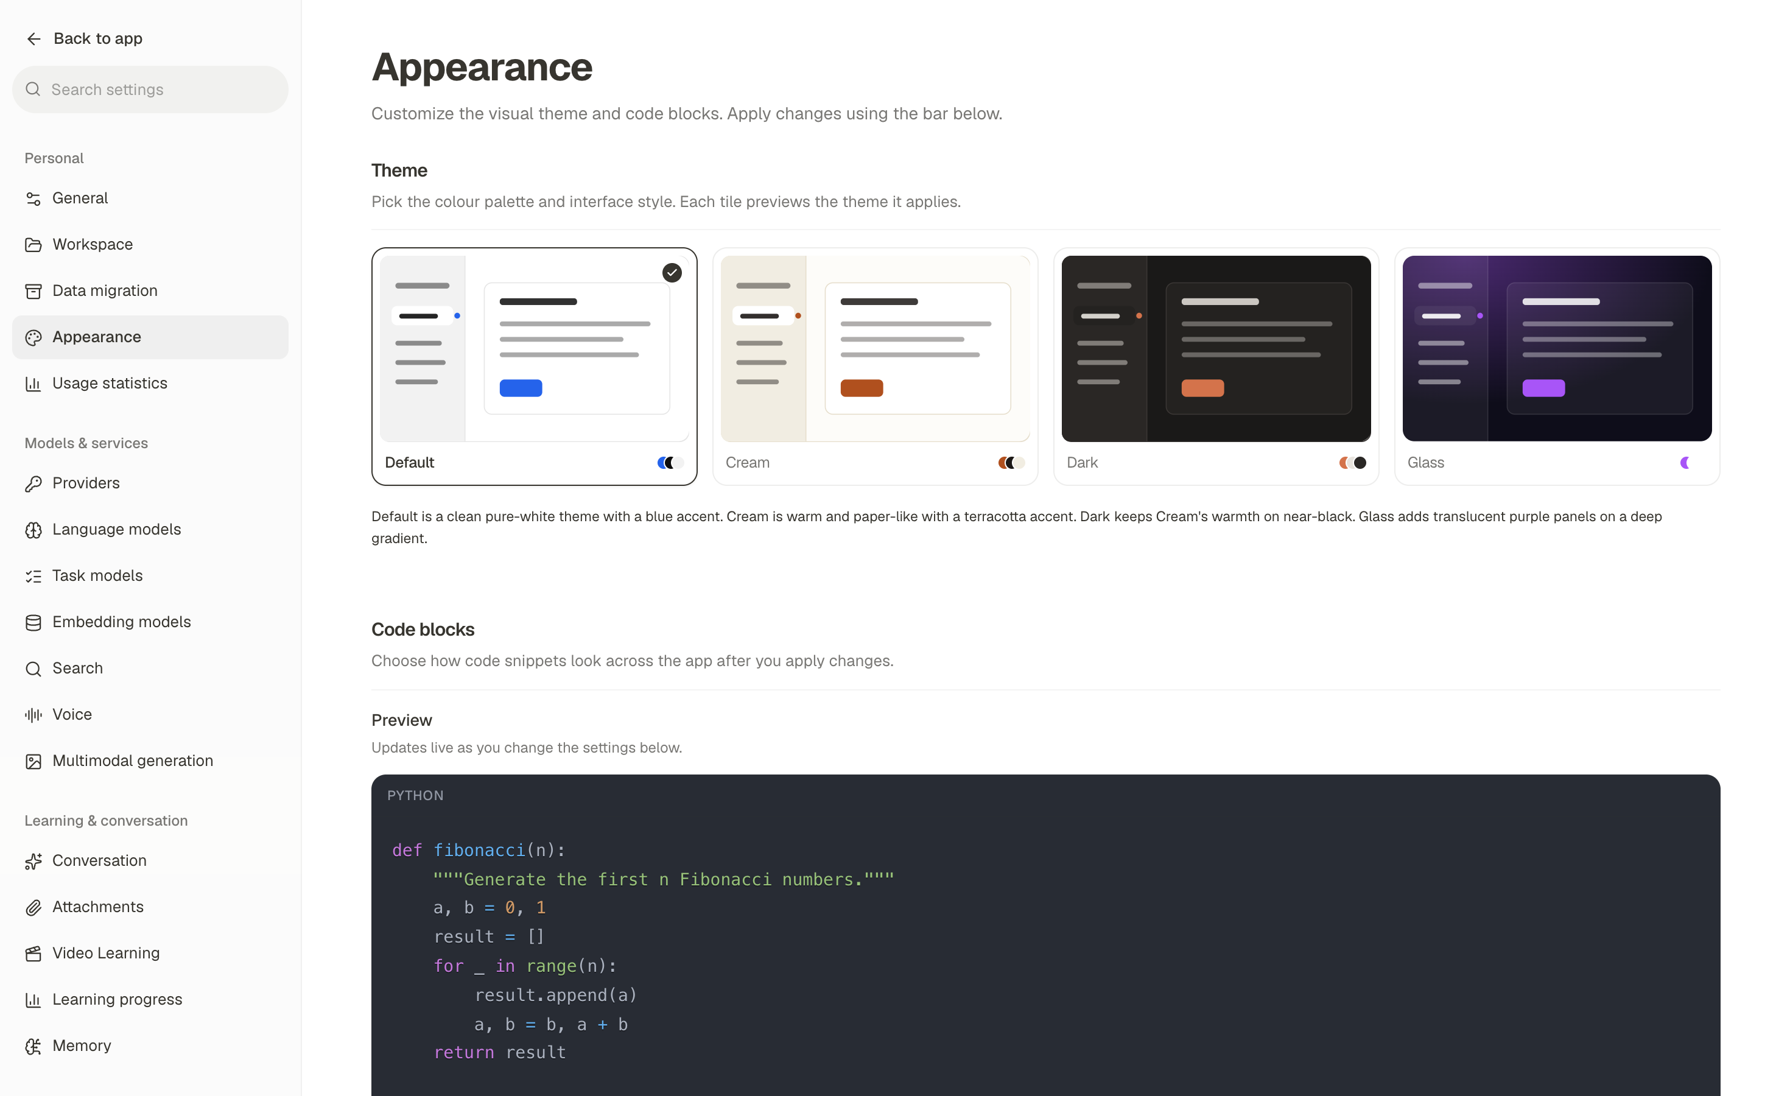1790x1096 pixels.
Task: Click the Language models brain icon
Action: [x=33, y=530]
